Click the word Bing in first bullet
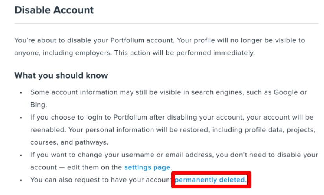This screenshot has width=324, height=195. (x=38, y=105)
